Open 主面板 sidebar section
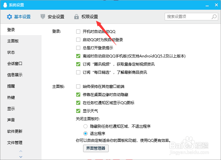 tap(21, 41)
